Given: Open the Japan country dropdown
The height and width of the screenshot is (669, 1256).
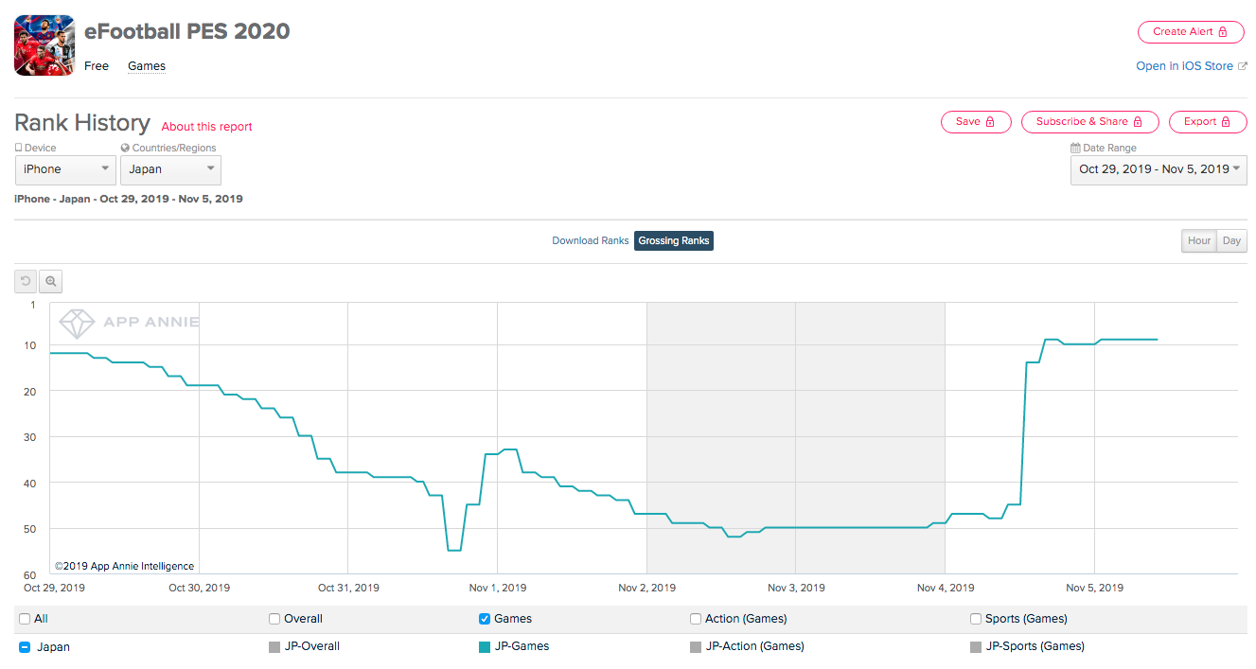Looking at the screenshot, I should pos(170,169).
